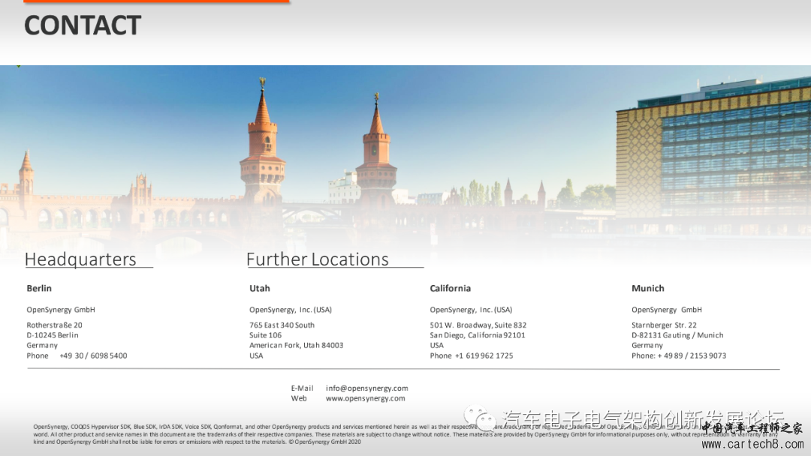Image resolution: width=811 pixels, height=456 pixels.
Task: Click the Headquarters heading
Action: click(80, 259)
